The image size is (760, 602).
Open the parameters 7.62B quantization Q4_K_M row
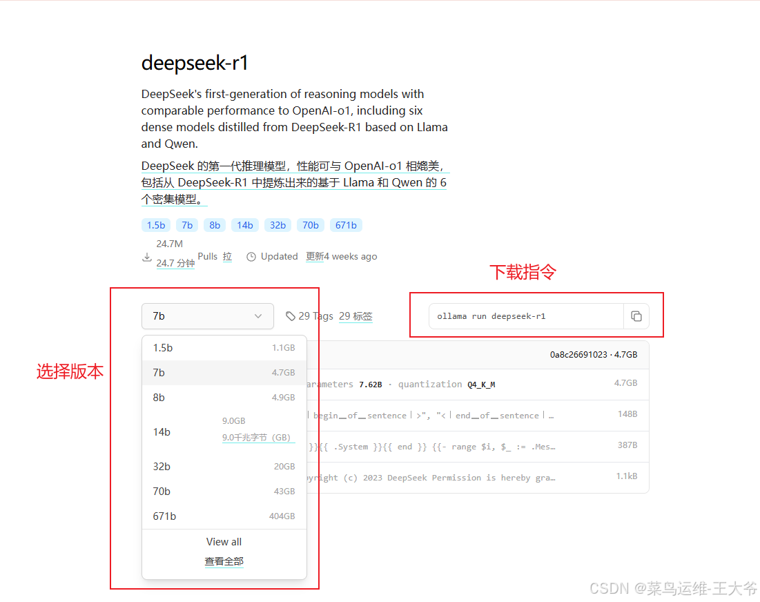[x=478, y=385]
